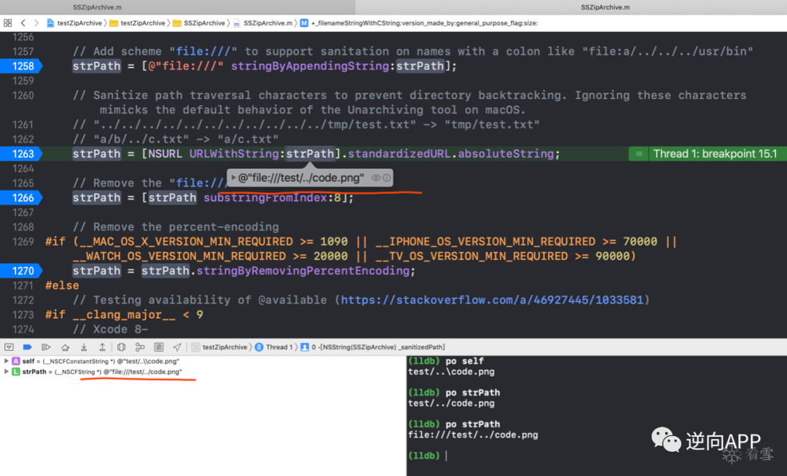The image size is (787, 476).
Task: Step into the function call
Action: (x=84, y=346)
